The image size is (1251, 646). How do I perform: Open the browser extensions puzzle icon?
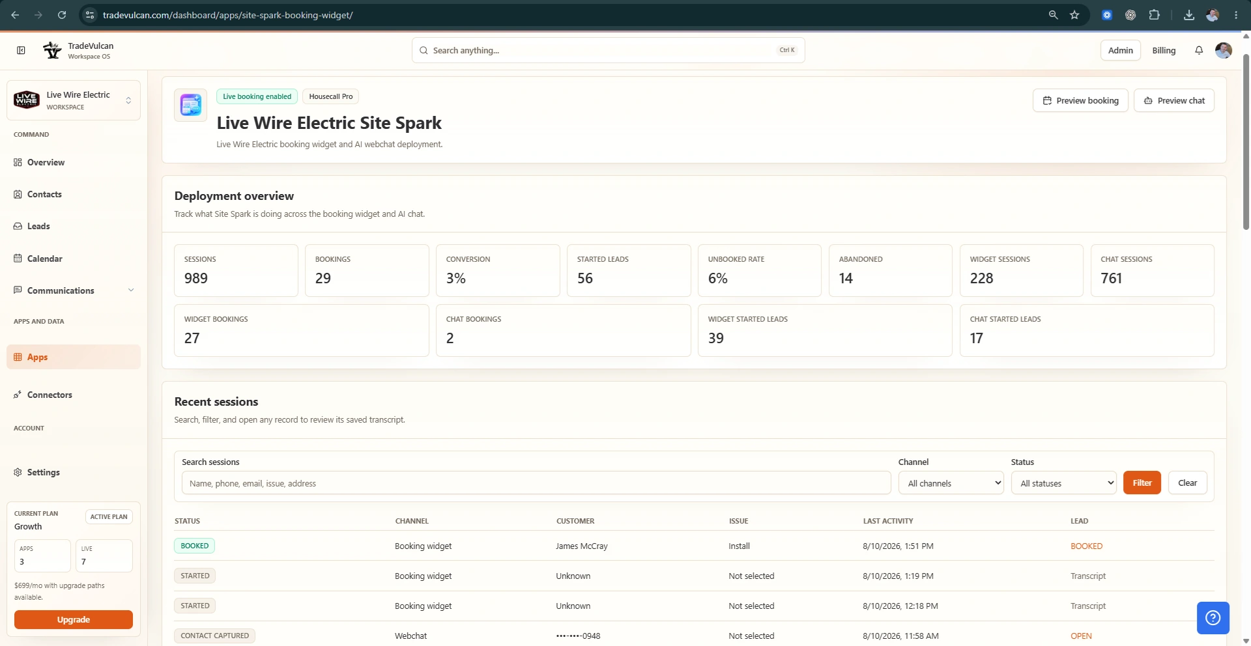(x=1154, y=15)
